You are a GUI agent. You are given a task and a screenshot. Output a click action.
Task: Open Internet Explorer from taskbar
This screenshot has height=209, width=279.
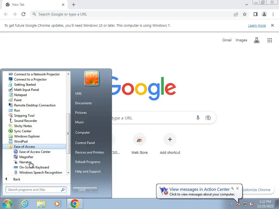coord(24,204)
